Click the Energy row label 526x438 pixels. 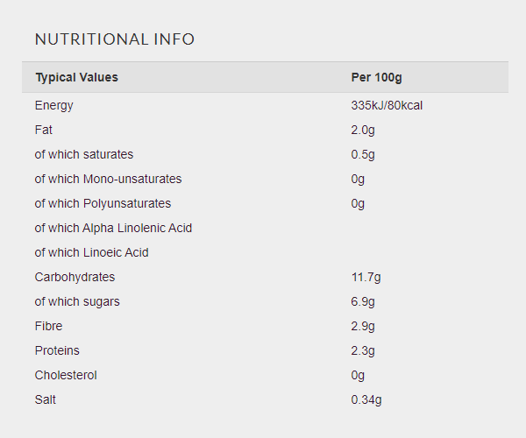pyautogui.click(x=54, y=106)
